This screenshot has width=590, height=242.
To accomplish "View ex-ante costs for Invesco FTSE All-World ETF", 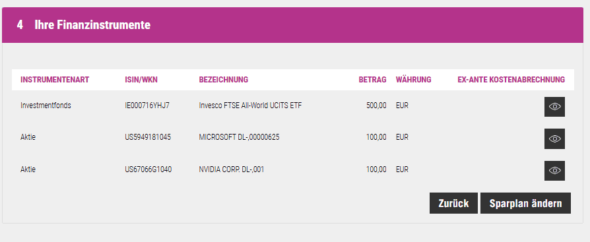I will tap(554, 107).
